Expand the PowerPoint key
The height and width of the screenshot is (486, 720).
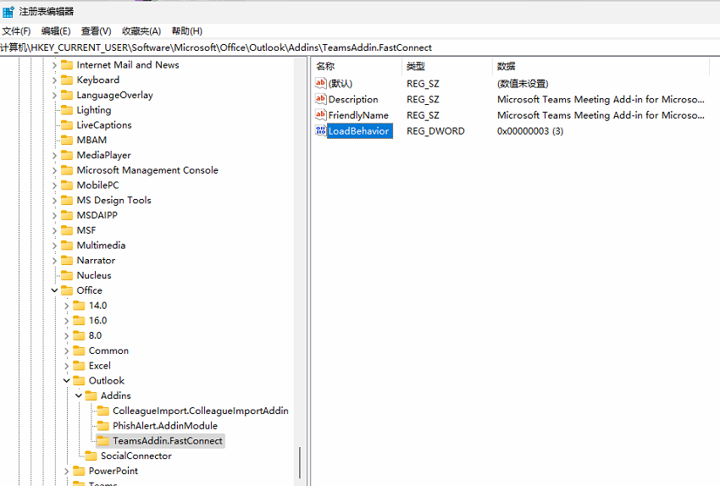67,471
